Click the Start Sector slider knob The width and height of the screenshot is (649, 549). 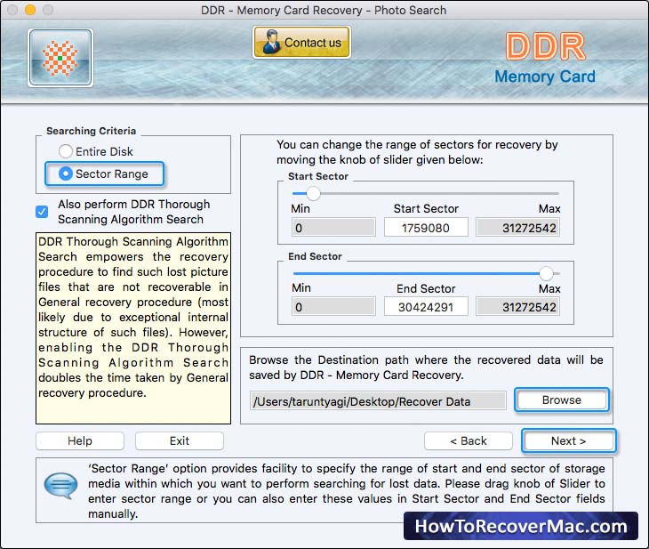[313, 193]
